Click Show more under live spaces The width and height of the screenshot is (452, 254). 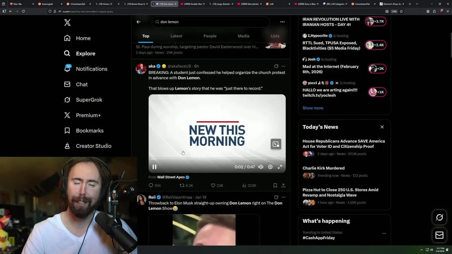click(313, 108)
